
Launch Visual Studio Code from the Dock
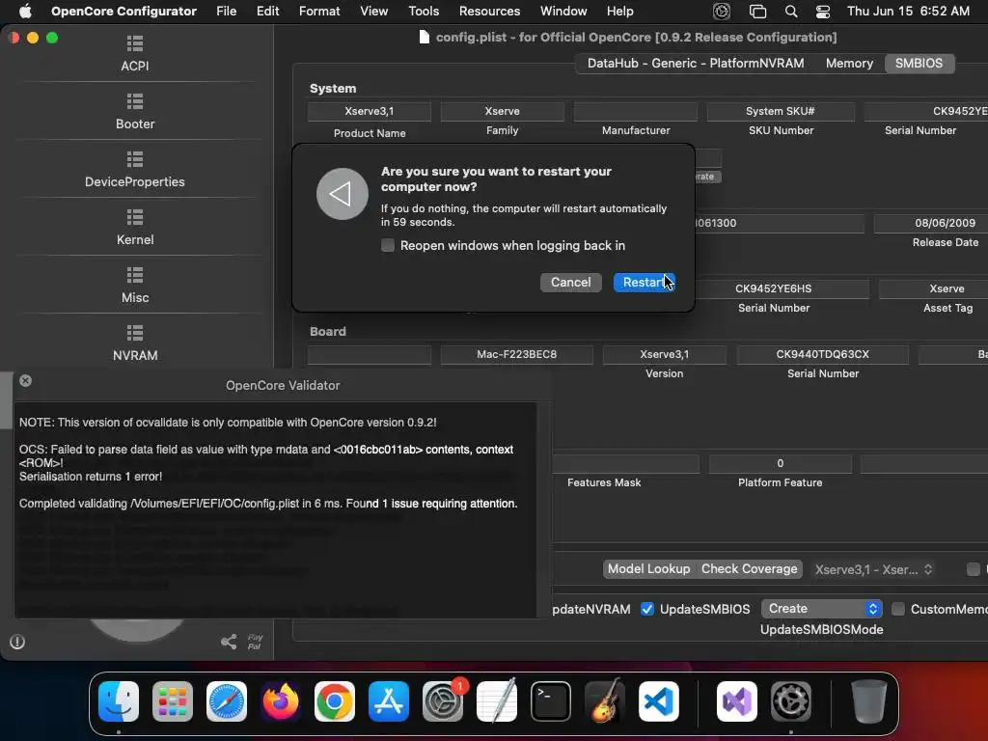(659, 701)
